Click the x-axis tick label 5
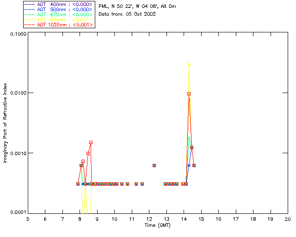This screenshot has height=237, width=296. (x=28, y=219)
